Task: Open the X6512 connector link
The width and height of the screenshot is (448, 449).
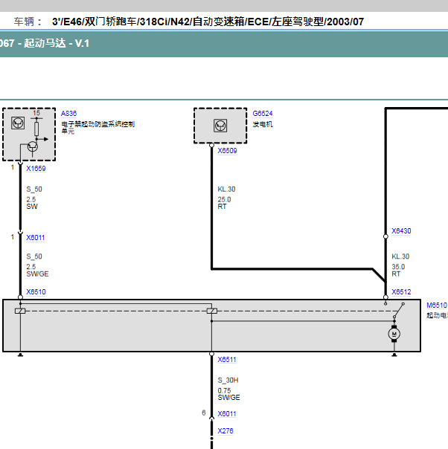Action: (x=401, y=292)
